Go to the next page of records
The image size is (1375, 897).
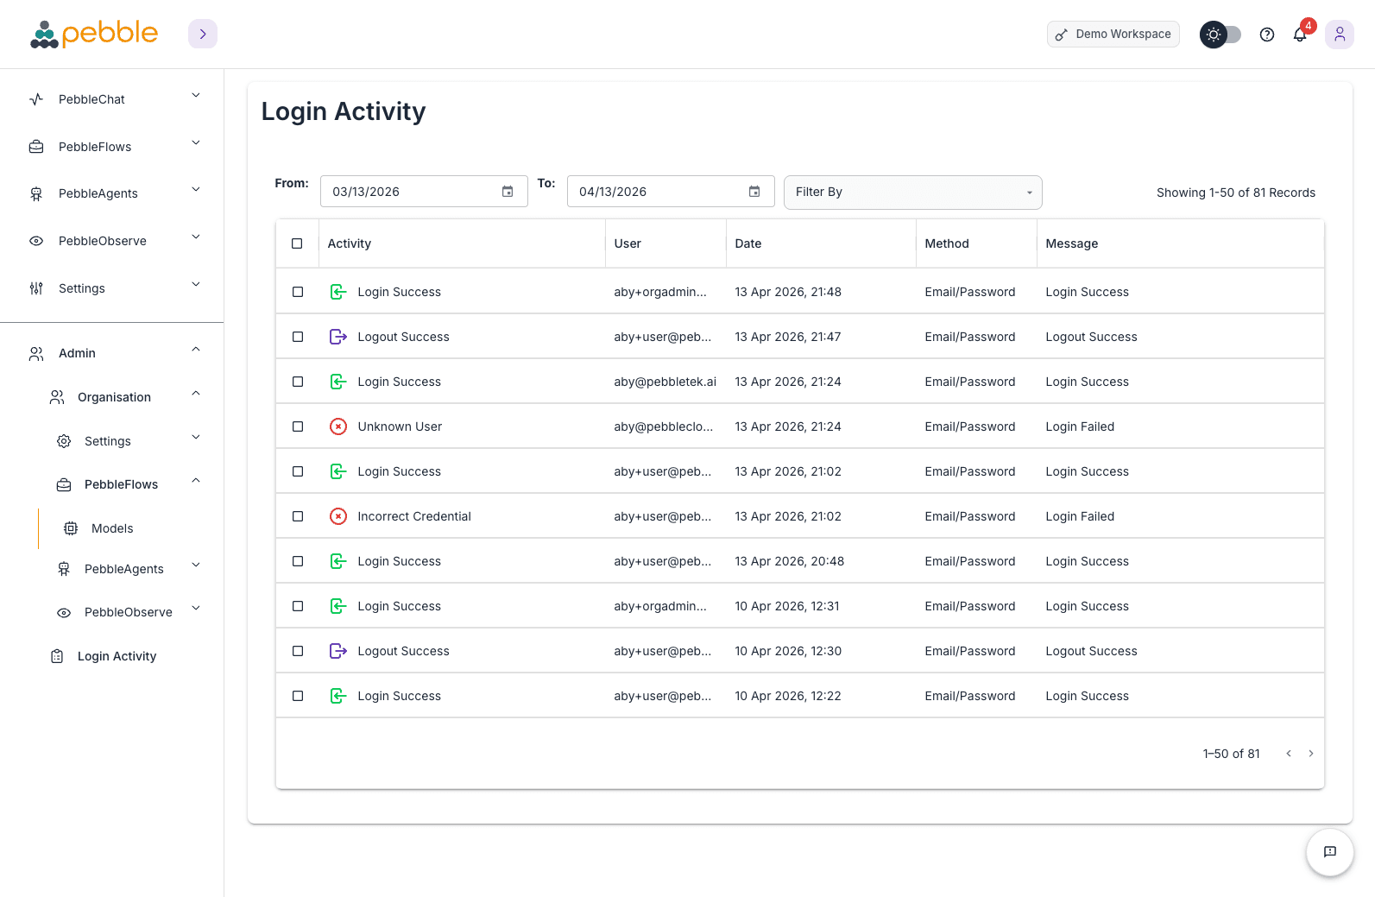1311,754
